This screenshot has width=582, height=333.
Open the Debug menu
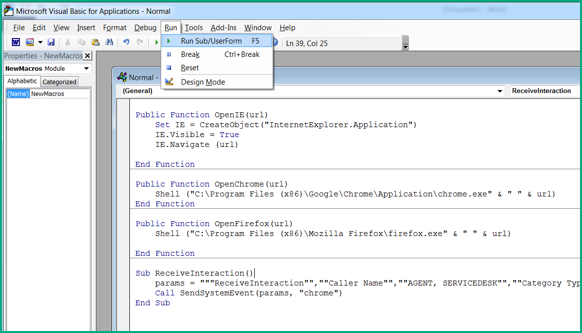145,28
